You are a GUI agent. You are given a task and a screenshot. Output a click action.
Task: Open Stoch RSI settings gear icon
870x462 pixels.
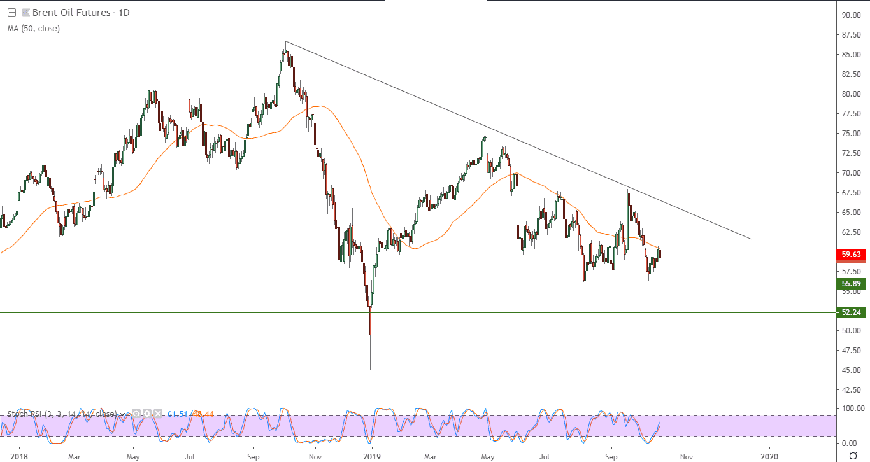click(x=147, y=414)
